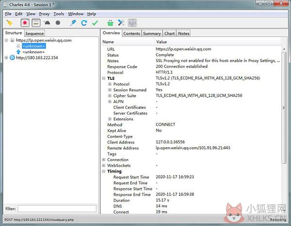Open Settings gear icon
This screenshot has height=226, width=291.
(132, 23)
